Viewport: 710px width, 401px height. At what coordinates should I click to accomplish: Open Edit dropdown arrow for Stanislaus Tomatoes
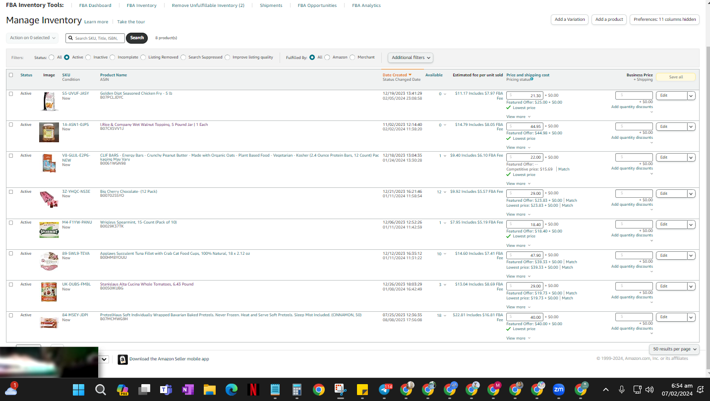tap(691, 286)
